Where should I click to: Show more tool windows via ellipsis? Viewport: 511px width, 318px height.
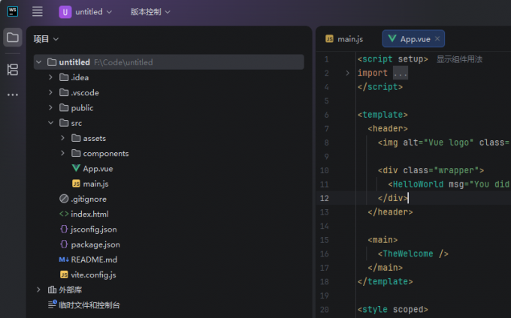12,94
